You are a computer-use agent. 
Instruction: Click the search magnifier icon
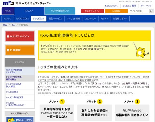click(151, 11)
